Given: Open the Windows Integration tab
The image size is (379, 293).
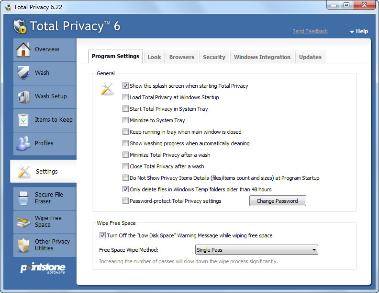Looking at the screenshot, I should pos(262,57).
